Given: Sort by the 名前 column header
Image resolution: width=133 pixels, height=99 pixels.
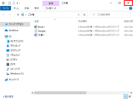Looking at the screenshot, I should tap(36, 21).
